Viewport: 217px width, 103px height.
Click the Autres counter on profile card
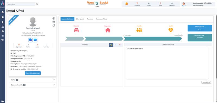coord(37,45)
